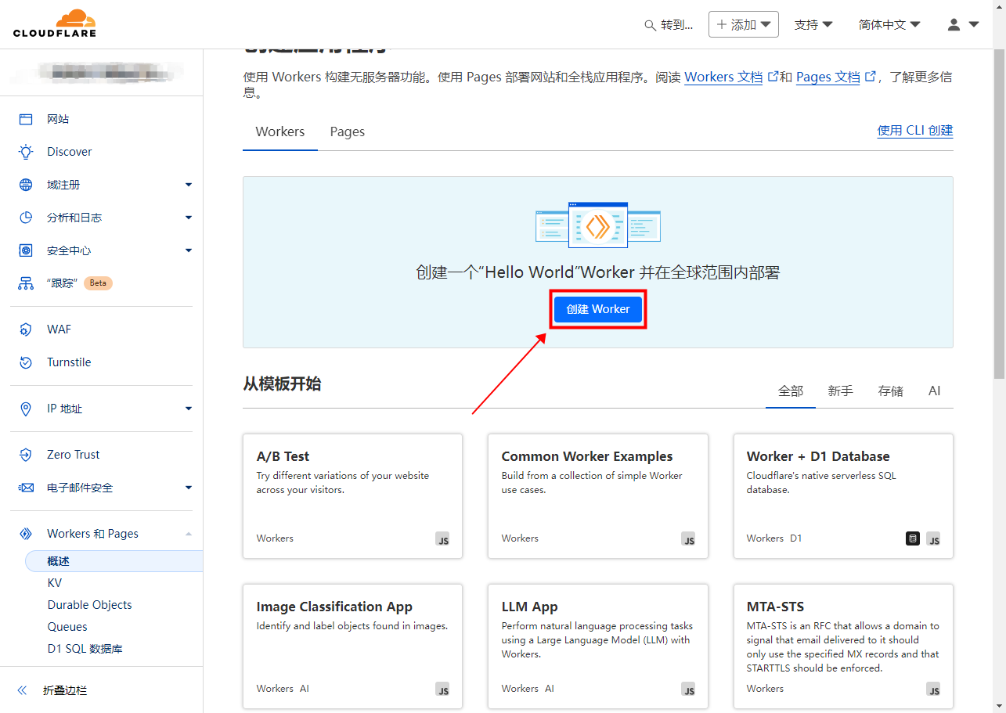The width and height of the screenshot is (1006, 713).
Task: Switch to the Workers tab
Action: [280, 131]
